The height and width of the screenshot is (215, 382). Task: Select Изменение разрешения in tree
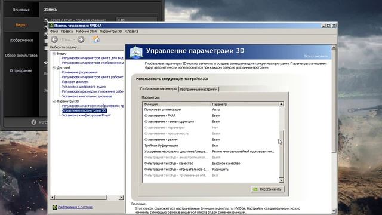point(79,72)
